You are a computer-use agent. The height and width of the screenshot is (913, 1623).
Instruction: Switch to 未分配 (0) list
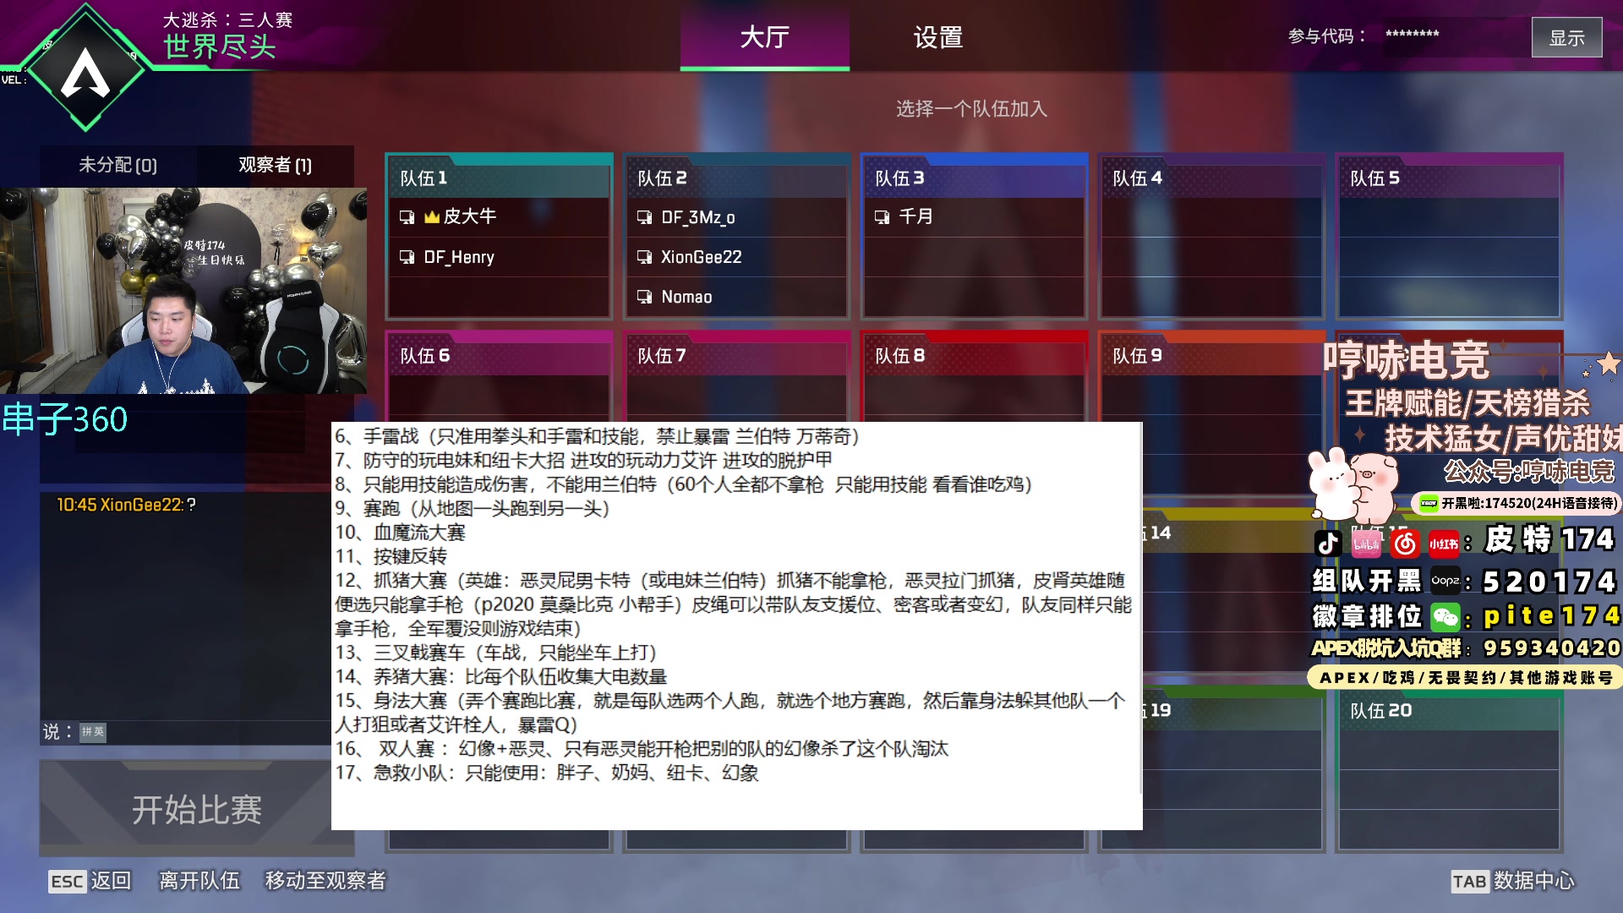pyautogui.click(x=117, y=165)
